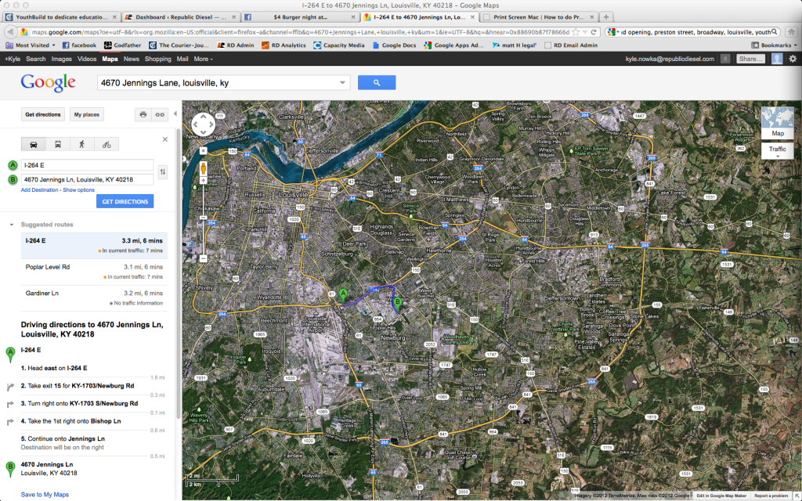
Task: Open the More menu in Google bar
Action: coord(202,59)
